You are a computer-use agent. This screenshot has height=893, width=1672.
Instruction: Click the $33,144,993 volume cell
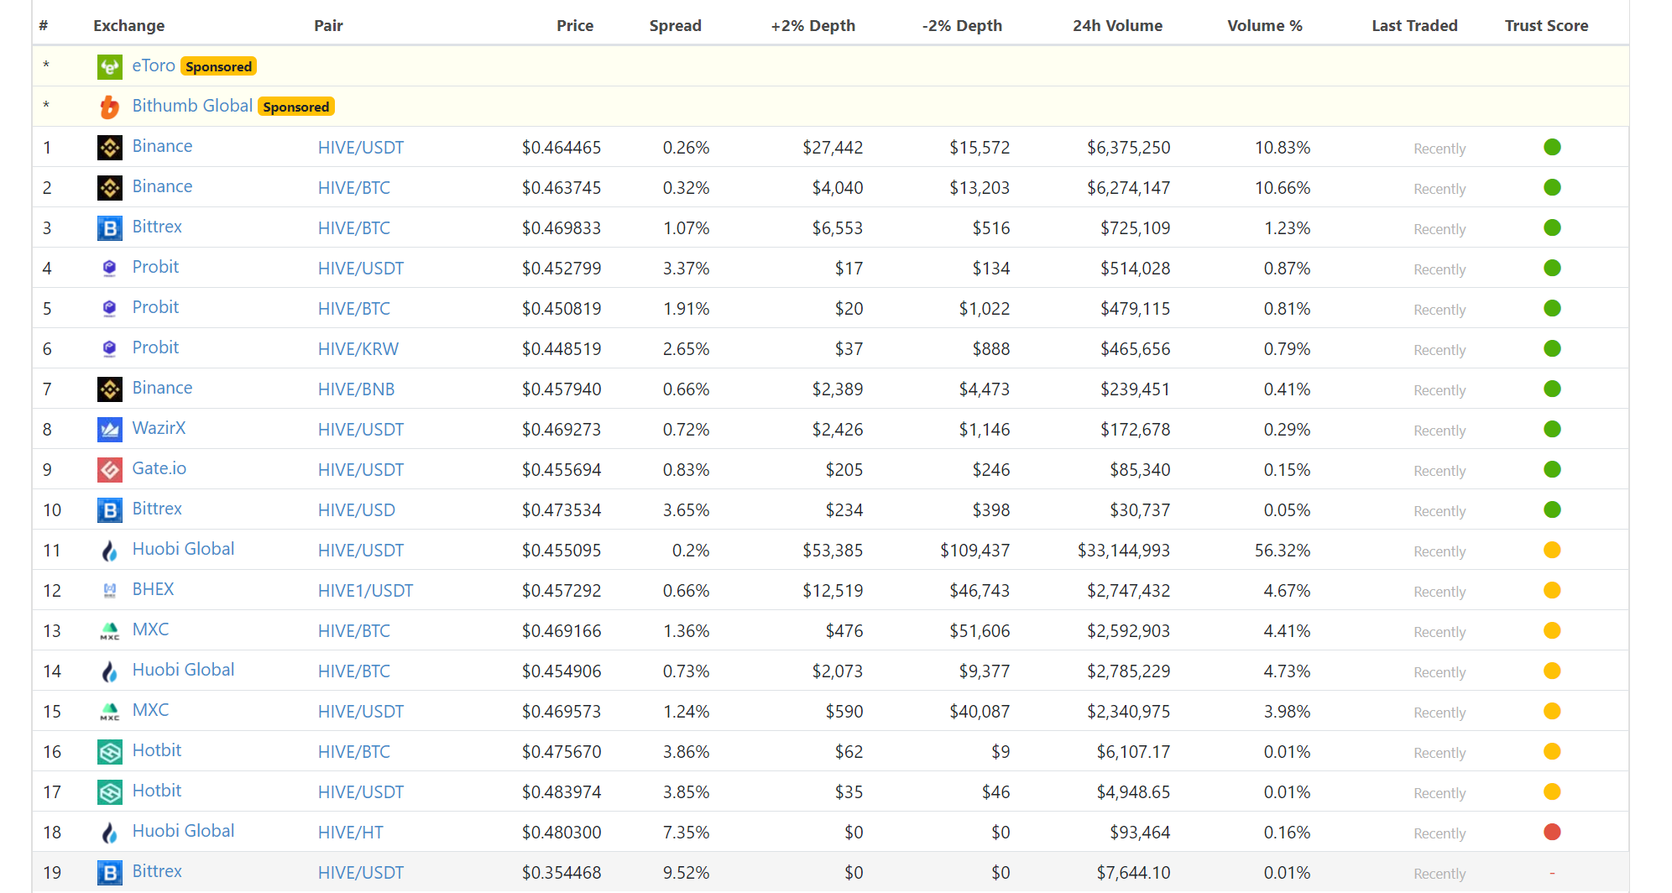(x=1124, y=551)
